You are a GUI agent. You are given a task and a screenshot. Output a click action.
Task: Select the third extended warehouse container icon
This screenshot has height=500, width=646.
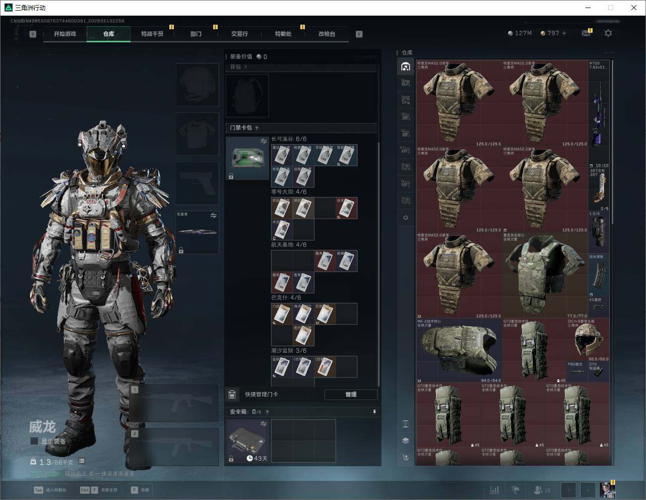406,115
